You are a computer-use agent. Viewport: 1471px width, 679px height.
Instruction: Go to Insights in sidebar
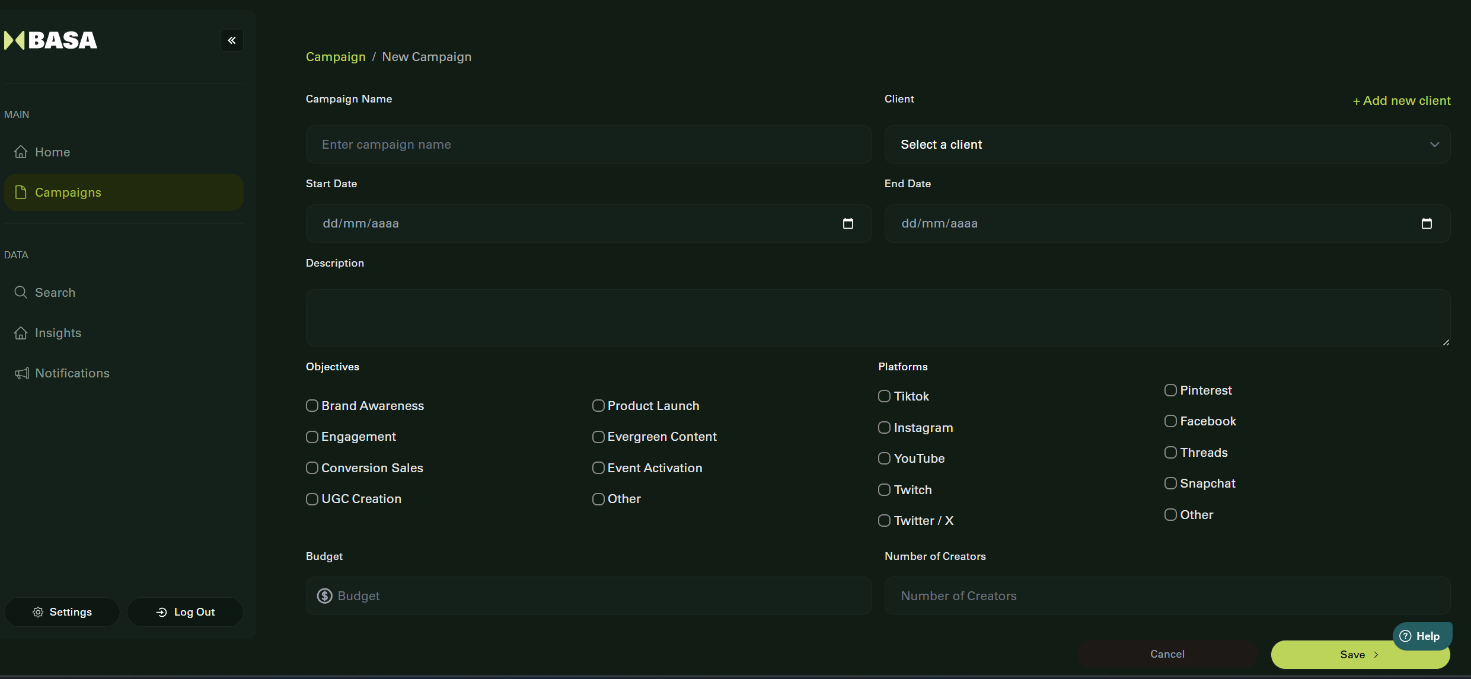coord(58,333)
